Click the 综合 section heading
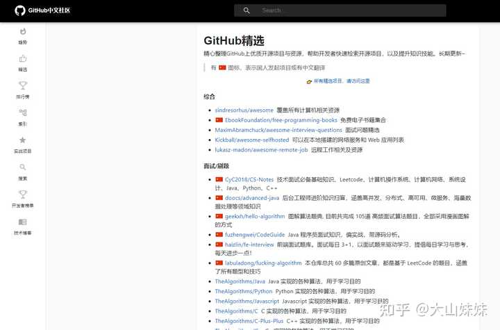 (x=209, y=97)
